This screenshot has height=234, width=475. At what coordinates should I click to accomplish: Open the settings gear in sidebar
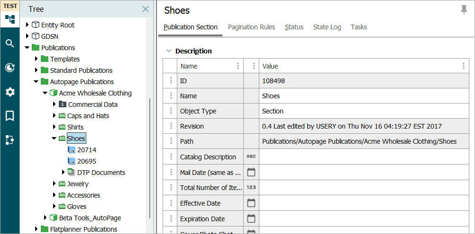(9, 92)
